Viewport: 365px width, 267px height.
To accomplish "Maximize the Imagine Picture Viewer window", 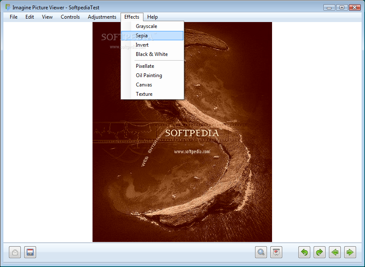I will tap(342, 8).
